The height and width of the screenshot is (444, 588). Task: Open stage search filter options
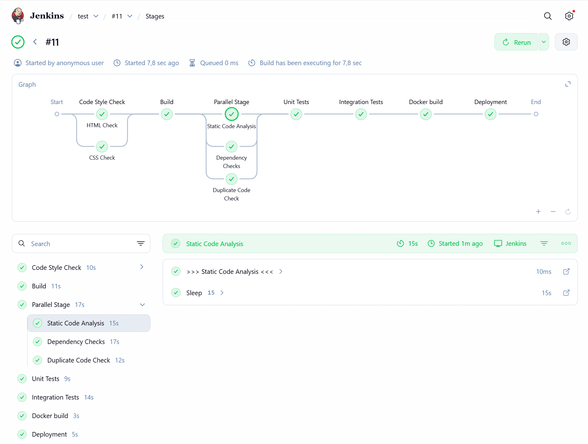(x=141, y=244)
